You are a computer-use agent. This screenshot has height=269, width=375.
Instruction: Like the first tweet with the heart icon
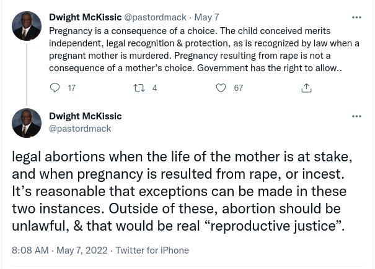click(221, 88)
